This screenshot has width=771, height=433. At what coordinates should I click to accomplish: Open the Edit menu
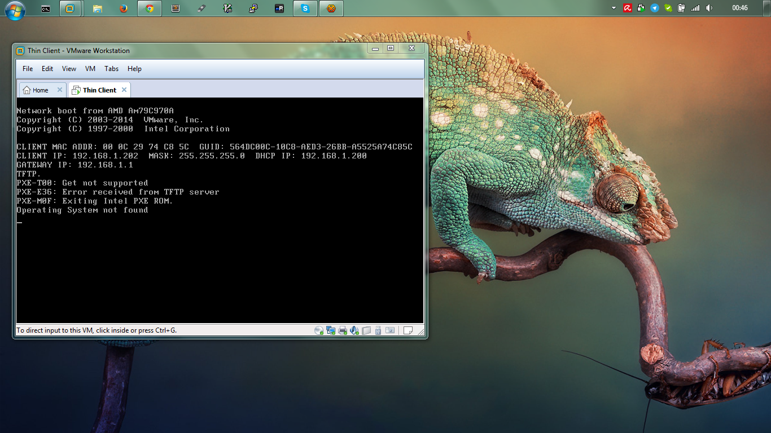tap(47, 69)
